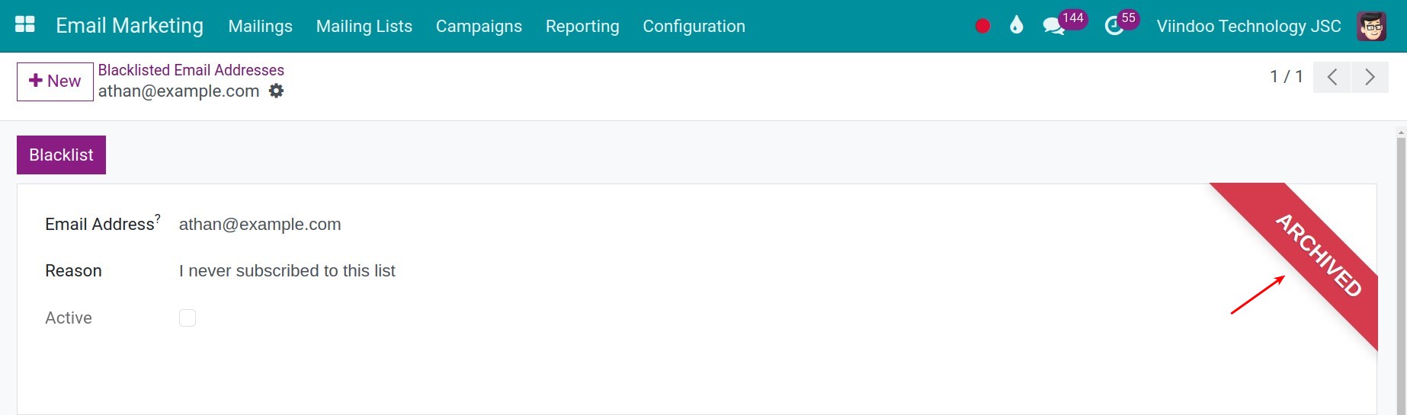Viewport: 1407px width, 415px height.
Task: Open Viindoo Technology JSC company switcher
Action: (x=1248, y=26)
